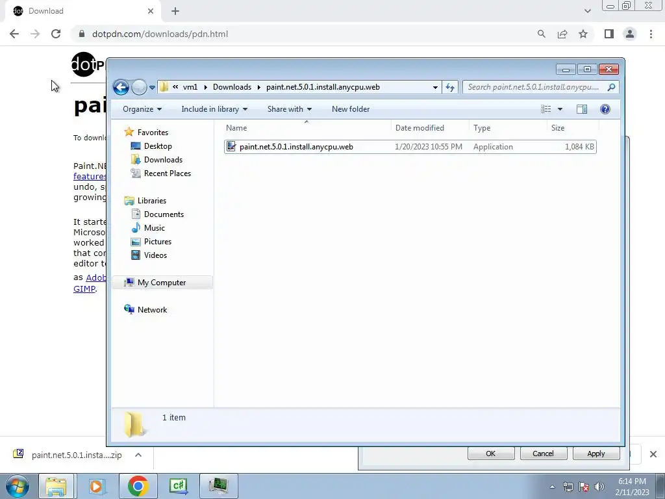
Task: Select paint.net.5.0.1.install.anycpu.web application file
Action: point(410,147)
